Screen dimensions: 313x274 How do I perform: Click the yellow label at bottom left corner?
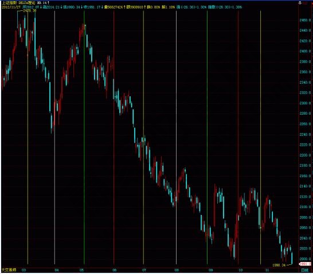[9, 270]
